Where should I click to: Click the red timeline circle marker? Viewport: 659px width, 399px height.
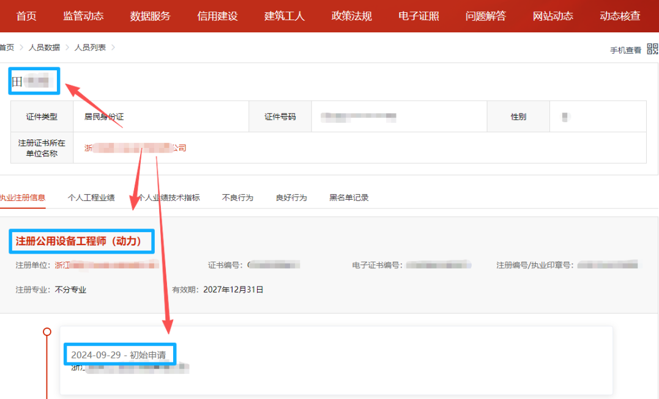tap(47, 332)
